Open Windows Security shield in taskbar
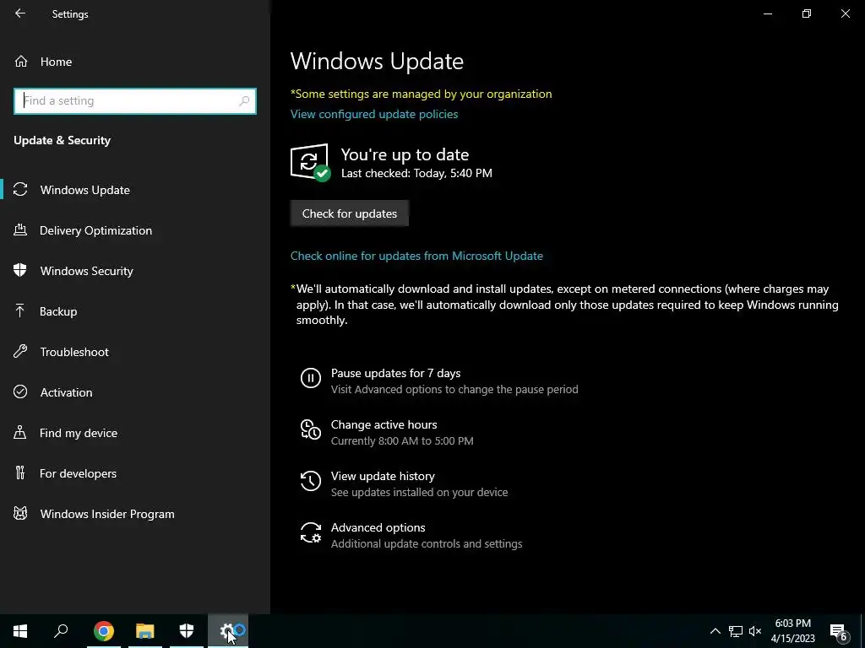The height and width of the screenshot is (648, 865). (187, 631)
